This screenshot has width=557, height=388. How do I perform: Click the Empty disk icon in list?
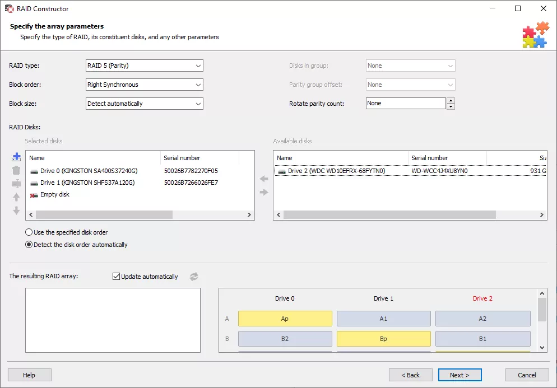pos(34,195)
